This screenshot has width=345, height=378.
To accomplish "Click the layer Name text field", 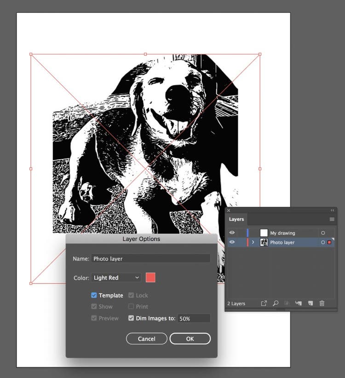I will pos(150,259).
